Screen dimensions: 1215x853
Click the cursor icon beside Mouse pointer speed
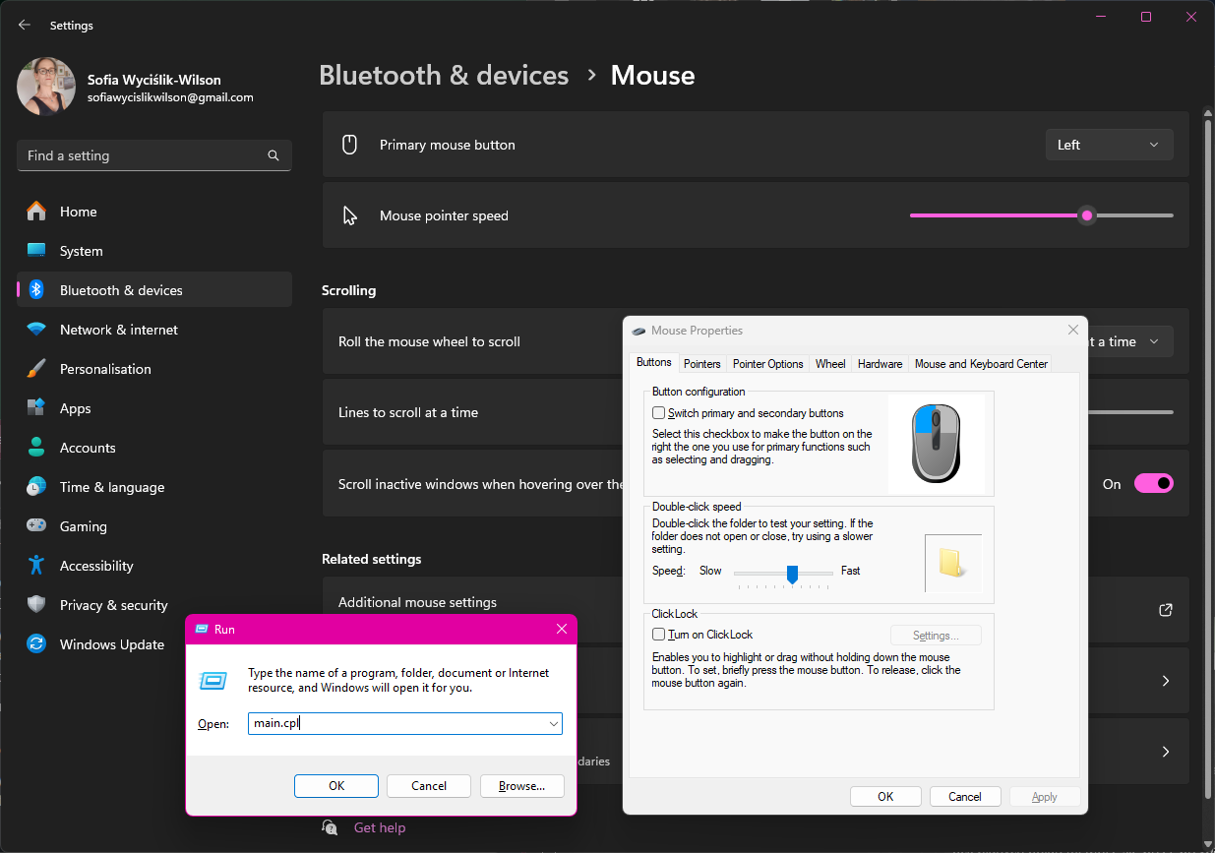pos(349,215)
